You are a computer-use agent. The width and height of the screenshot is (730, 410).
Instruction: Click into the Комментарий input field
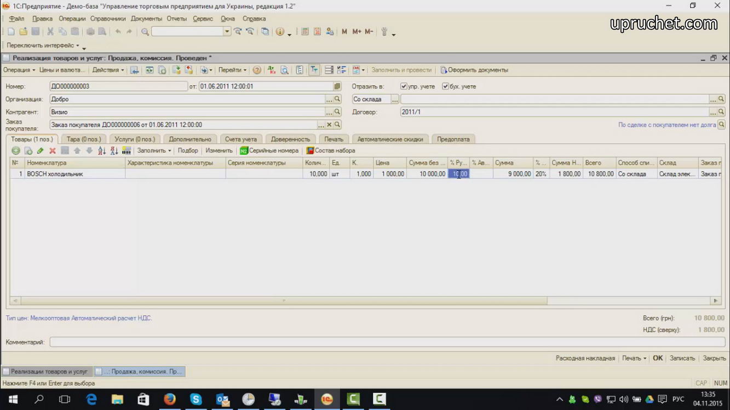click(387, 342)
